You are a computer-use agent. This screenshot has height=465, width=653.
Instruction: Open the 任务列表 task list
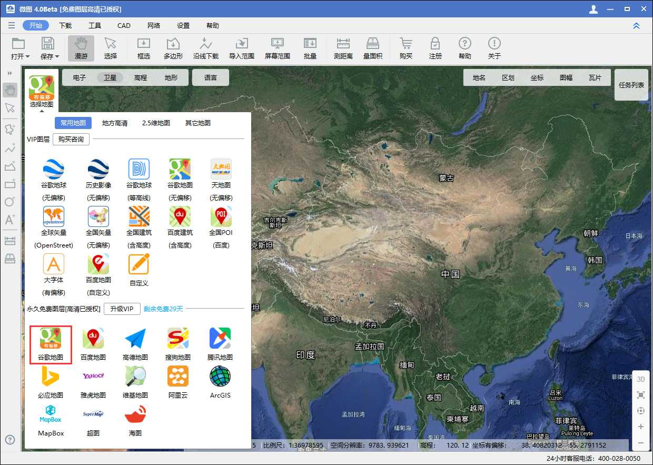(x=631, y=85)
